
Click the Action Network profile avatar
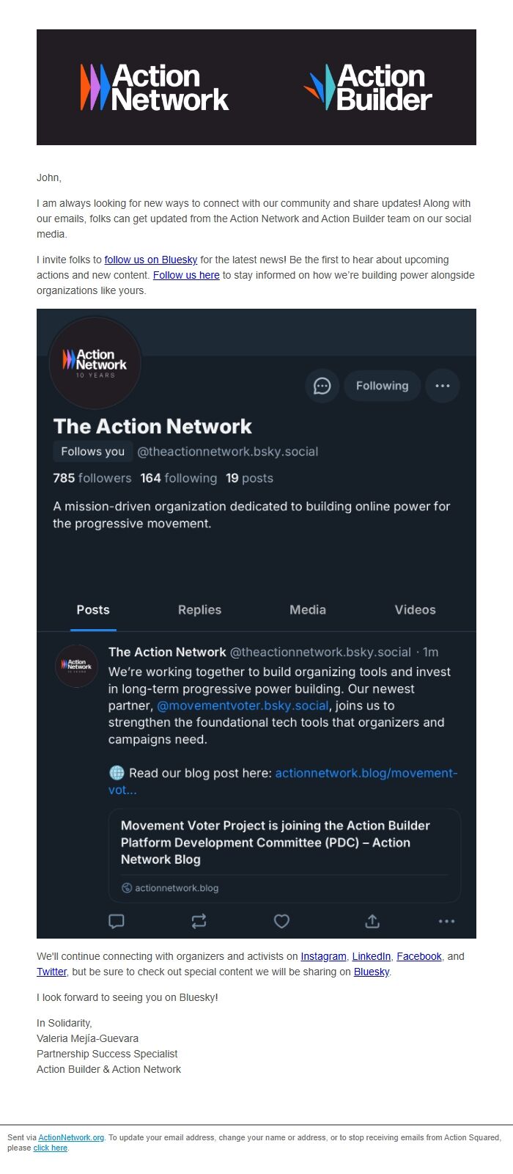[95, 363]
